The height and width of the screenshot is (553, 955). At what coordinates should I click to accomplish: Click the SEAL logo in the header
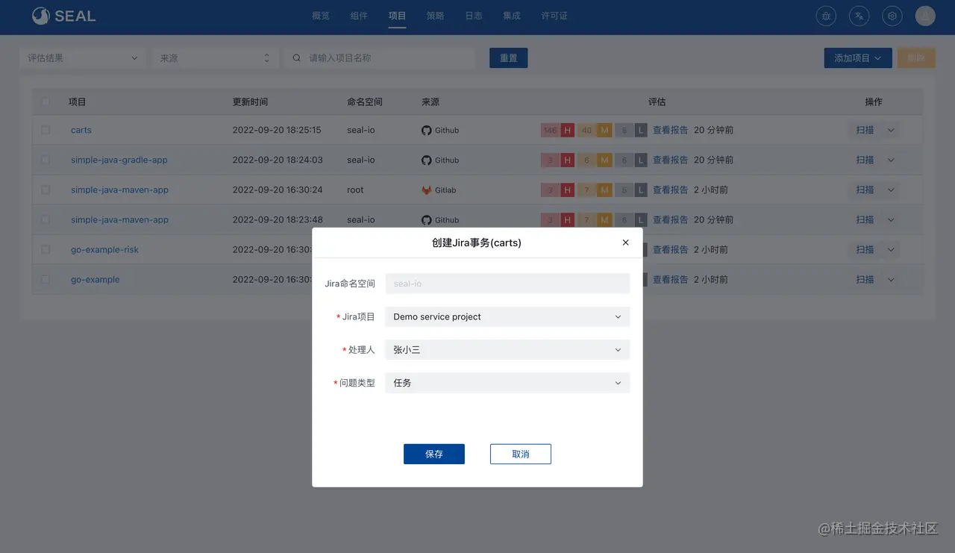coord(64,16)
